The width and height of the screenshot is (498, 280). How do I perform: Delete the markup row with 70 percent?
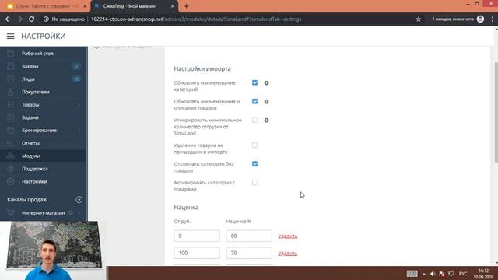point(288,254)
